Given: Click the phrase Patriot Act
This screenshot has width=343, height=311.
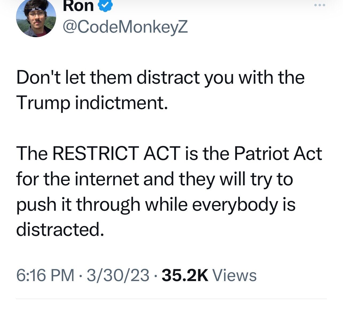Looking at the screenshot, I should (x=278, y=153).
